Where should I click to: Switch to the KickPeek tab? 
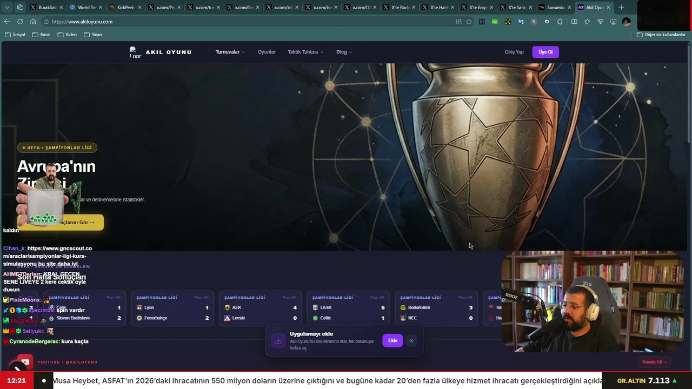pyautogui.click(x=125, y=8)
